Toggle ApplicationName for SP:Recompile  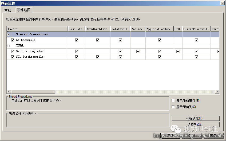[160, 40]
